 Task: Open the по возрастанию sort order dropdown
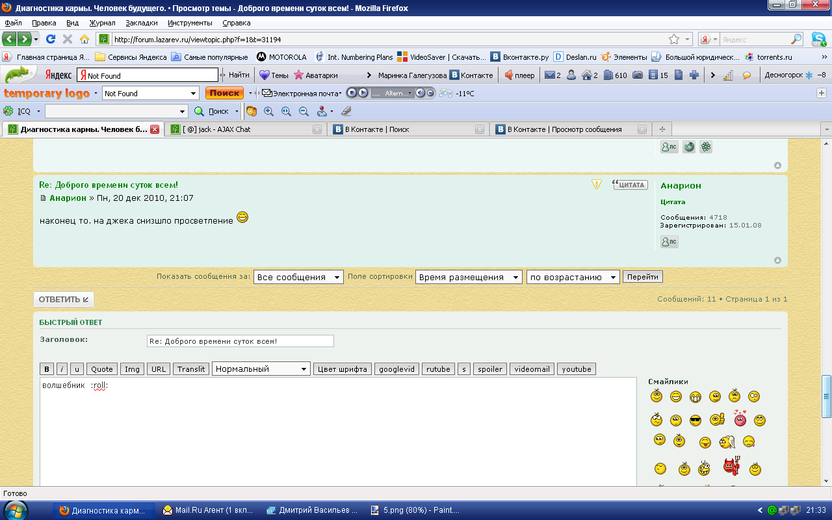pos(573,277)
